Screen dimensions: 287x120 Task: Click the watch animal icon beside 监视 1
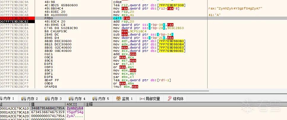118,99
